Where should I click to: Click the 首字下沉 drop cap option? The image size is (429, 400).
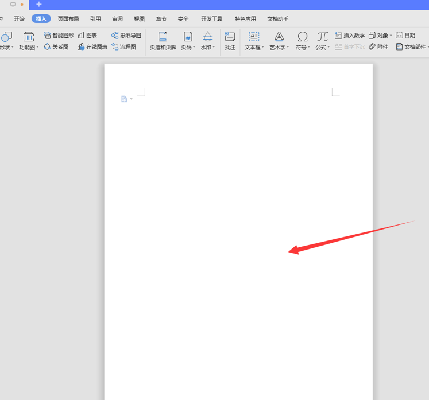tap(350, 47)
